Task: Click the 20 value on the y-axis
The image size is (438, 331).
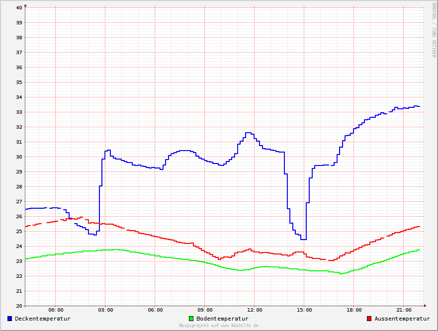Action: coord(19,306)
